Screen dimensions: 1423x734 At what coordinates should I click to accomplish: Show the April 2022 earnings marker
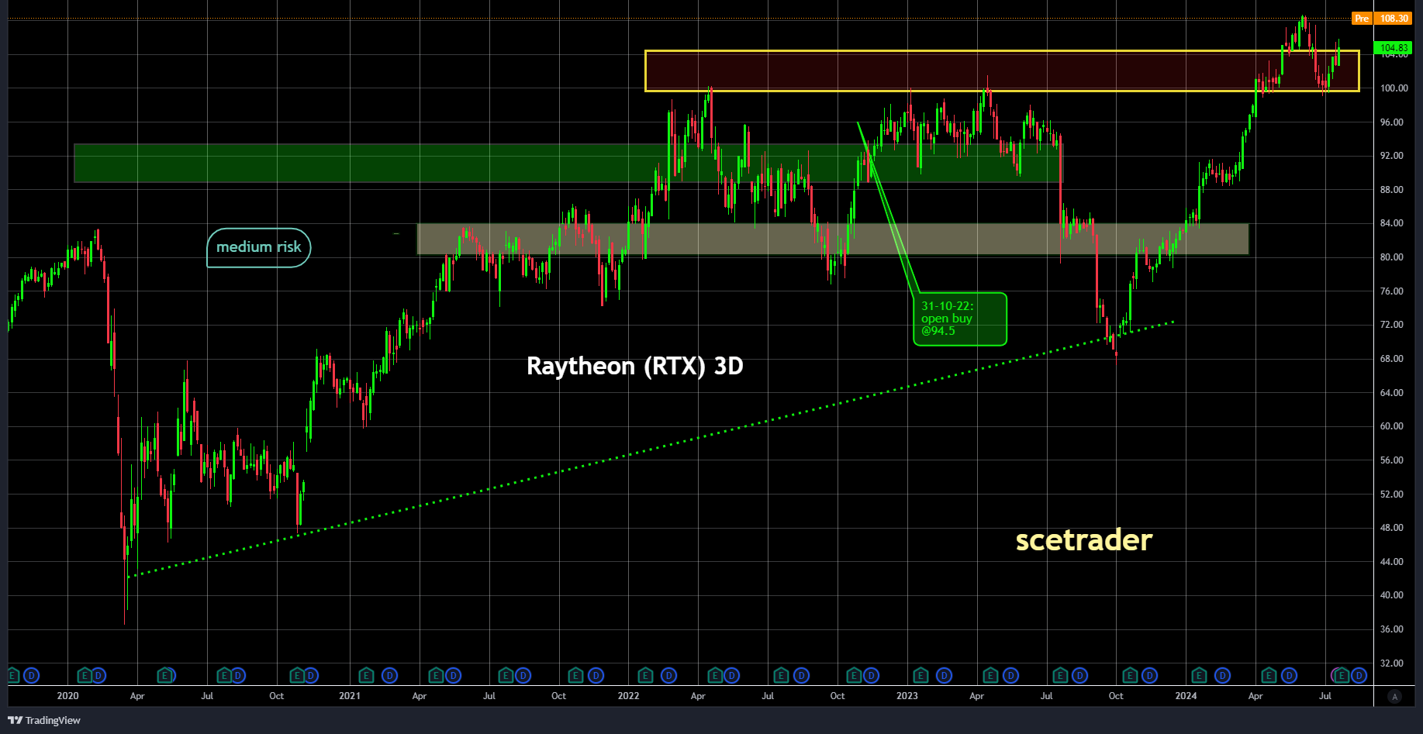tap(715, 676)
